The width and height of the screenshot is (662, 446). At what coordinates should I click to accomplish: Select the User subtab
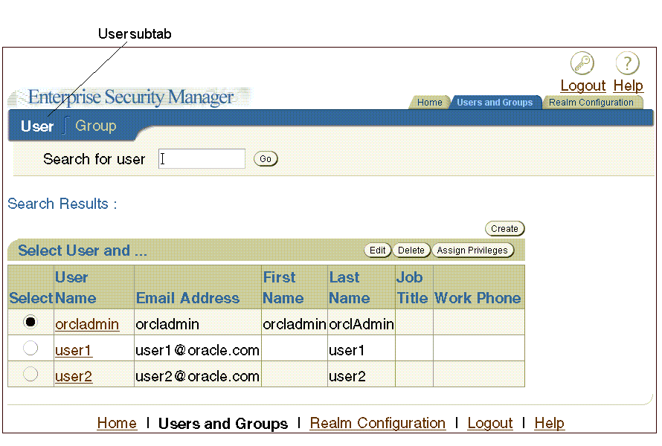coord(37,126)
